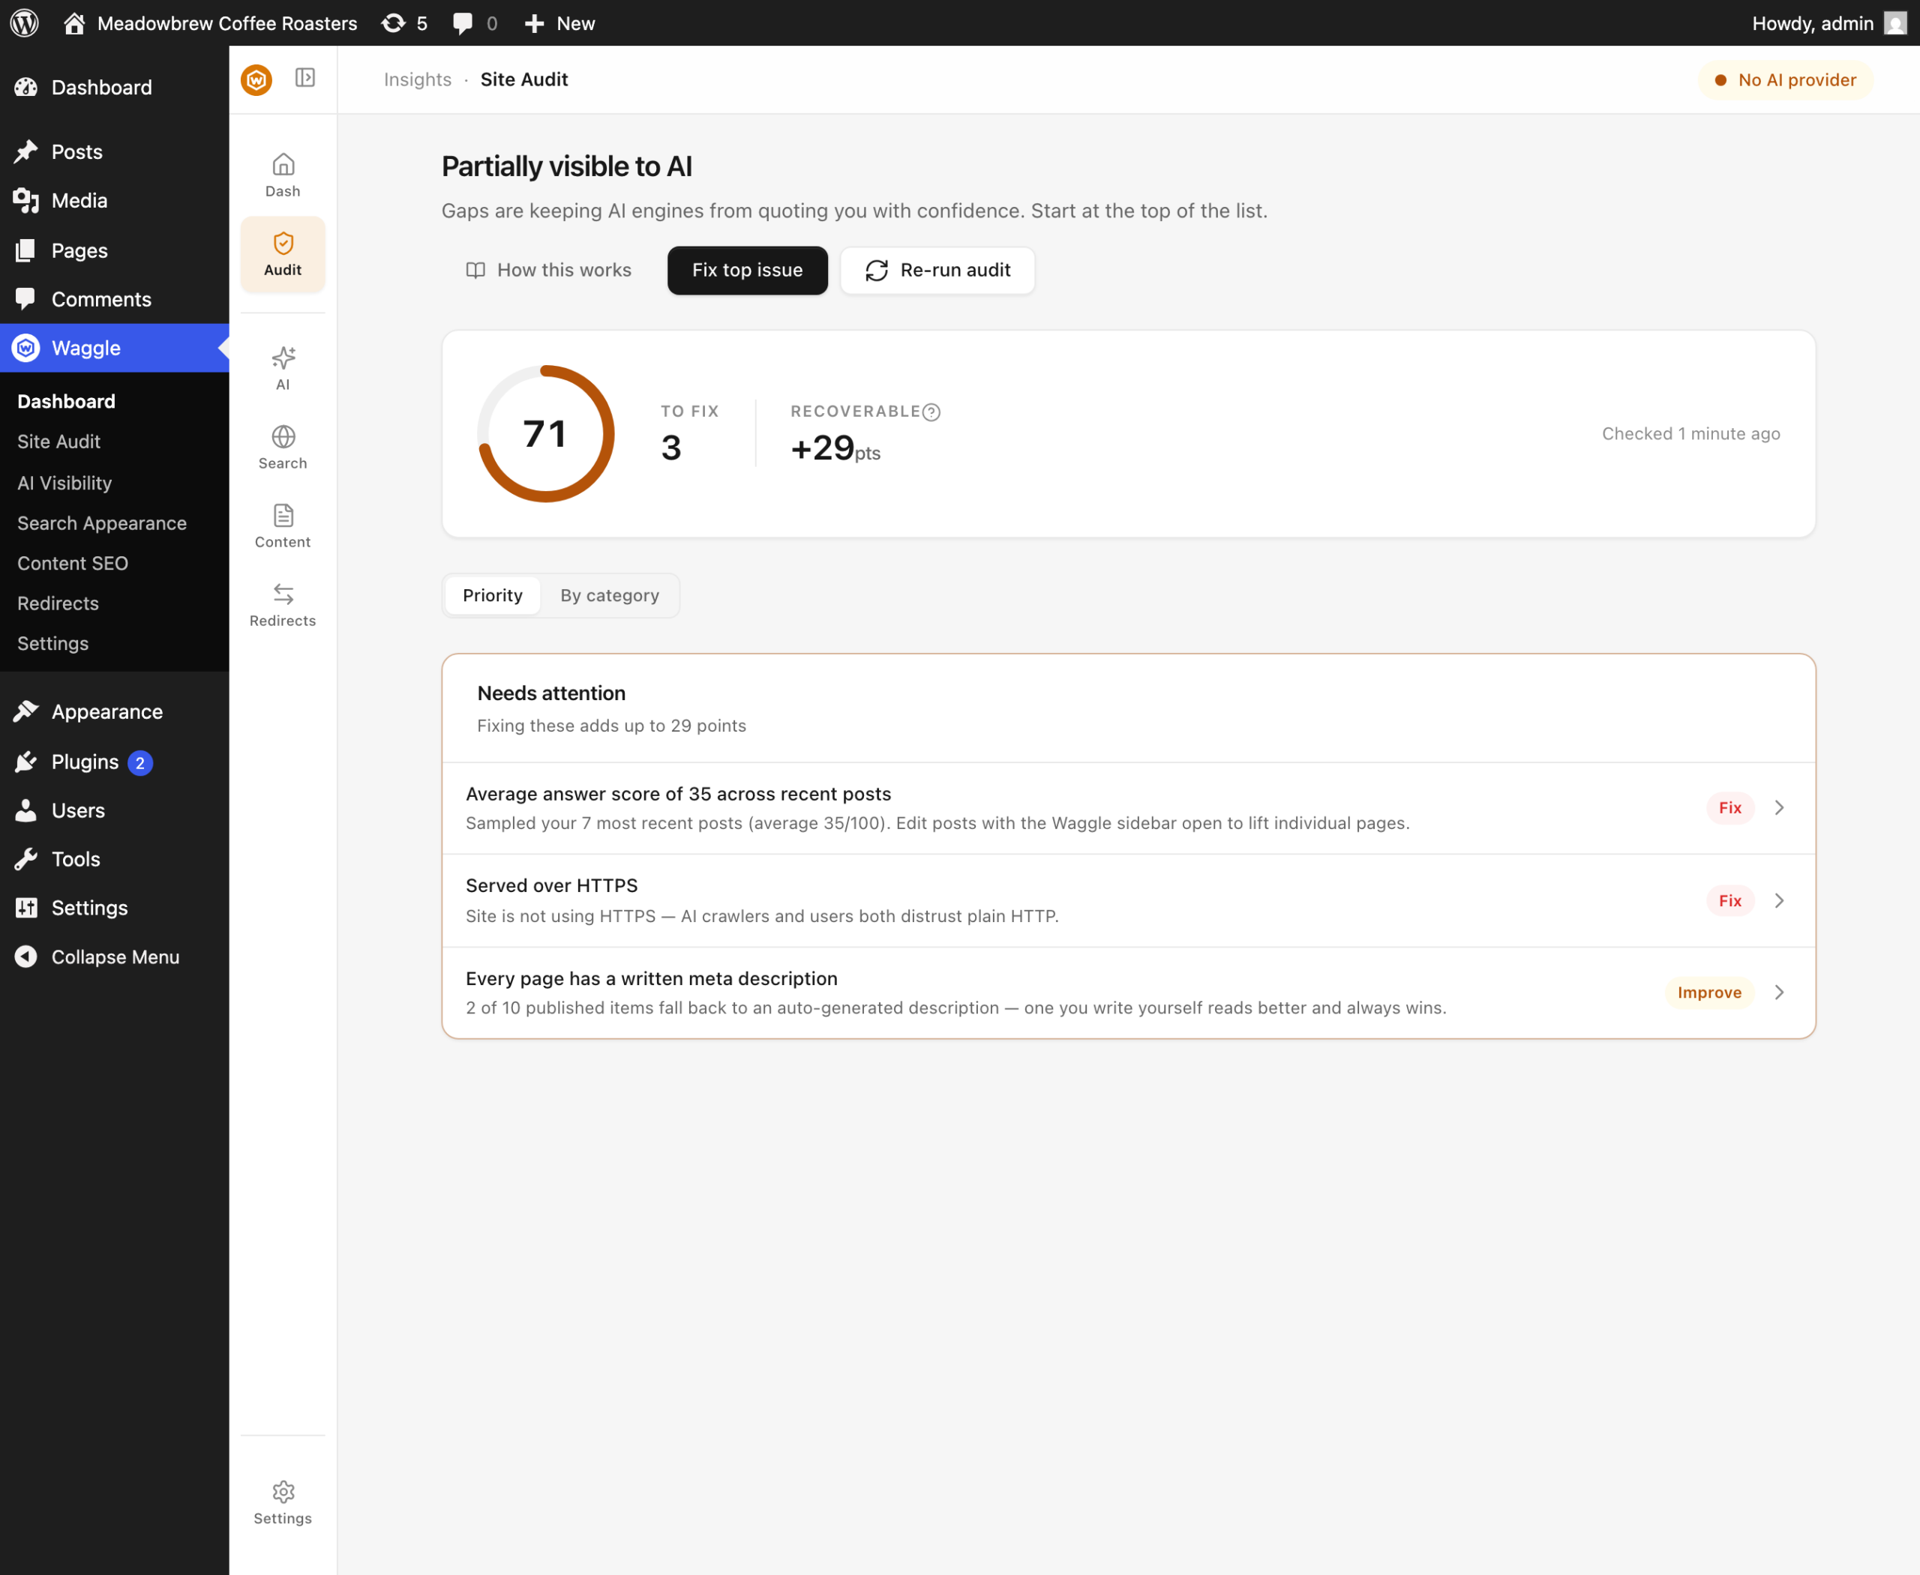Click the orange Waggle logo icon
Image resolution: width=1920 pixels, height=1575 pixels.
[257, 80]
